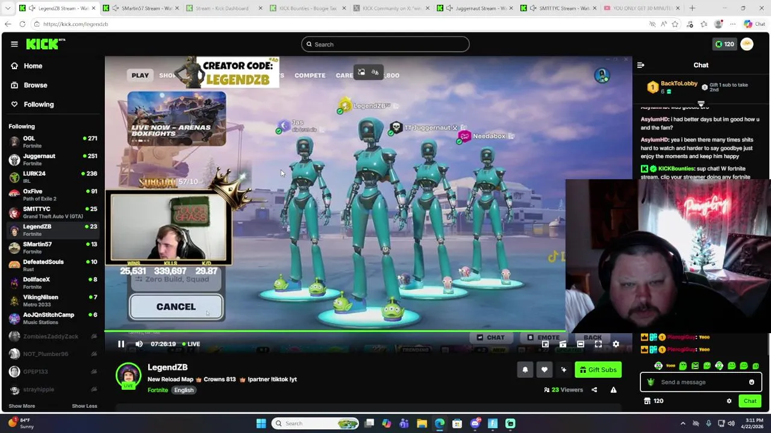The image size is (771, 433).
Task: Open Juggernaut channel in Following list
Action: click(52, 159)
